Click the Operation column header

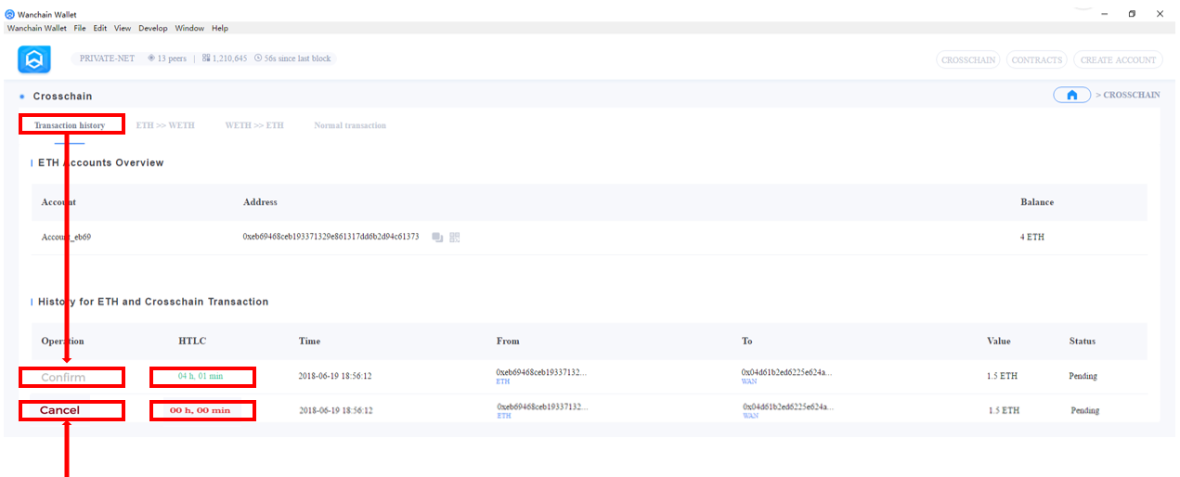click(62, 342)
